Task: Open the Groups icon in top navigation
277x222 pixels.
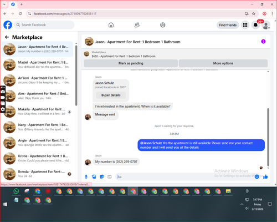Action: click(x=163, y=25)
